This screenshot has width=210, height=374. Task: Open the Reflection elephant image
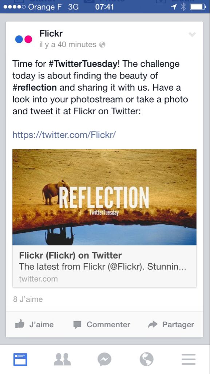[104, 197]
